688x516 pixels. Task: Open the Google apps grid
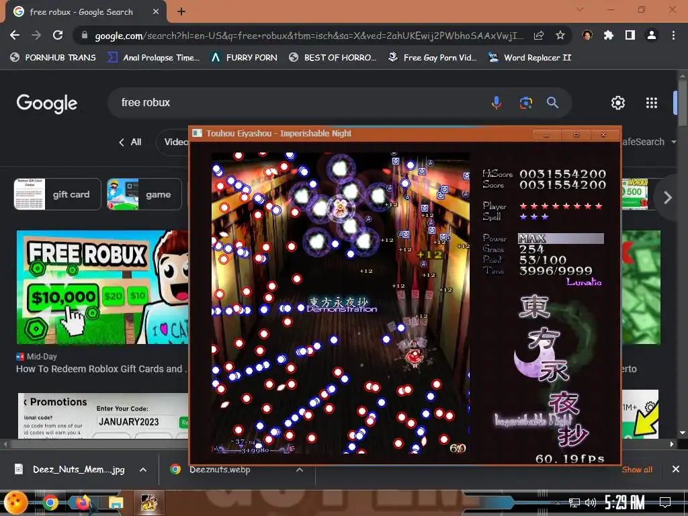652,103
